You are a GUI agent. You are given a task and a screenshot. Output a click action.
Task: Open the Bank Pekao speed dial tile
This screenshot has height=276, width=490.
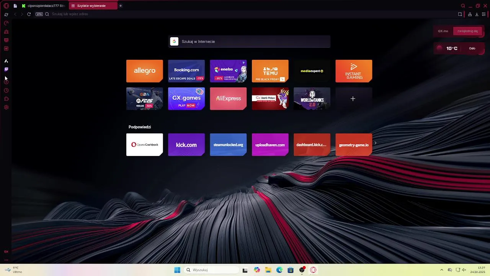(x=270, y=99)
